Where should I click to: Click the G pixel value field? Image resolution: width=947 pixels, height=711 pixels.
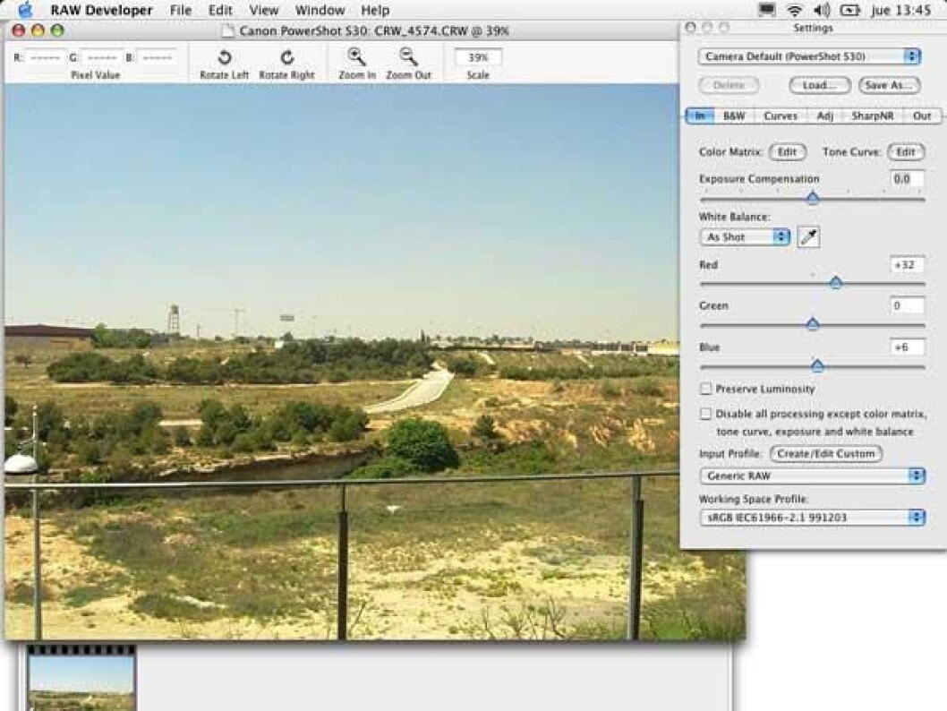[101, 58]
